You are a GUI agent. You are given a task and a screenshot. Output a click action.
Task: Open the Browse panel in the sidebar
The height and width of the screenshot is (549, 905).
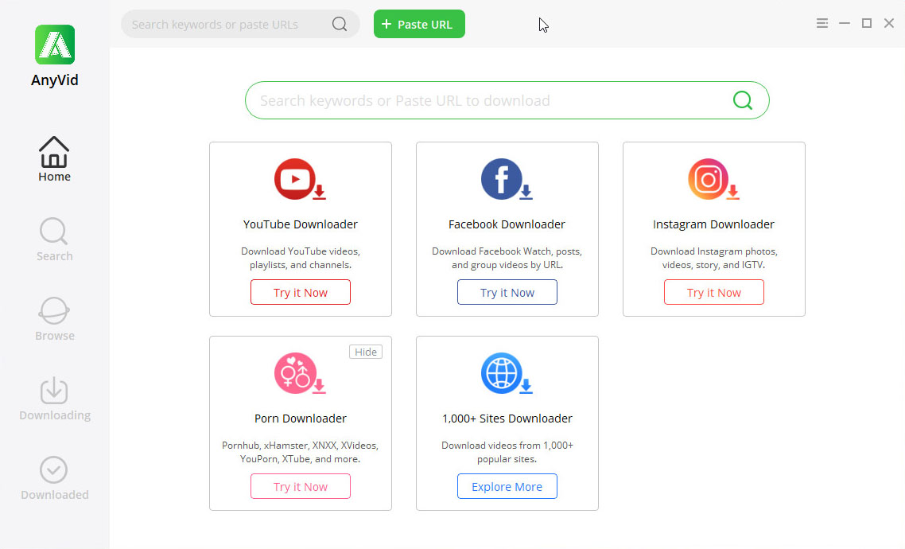pos(54,311)
